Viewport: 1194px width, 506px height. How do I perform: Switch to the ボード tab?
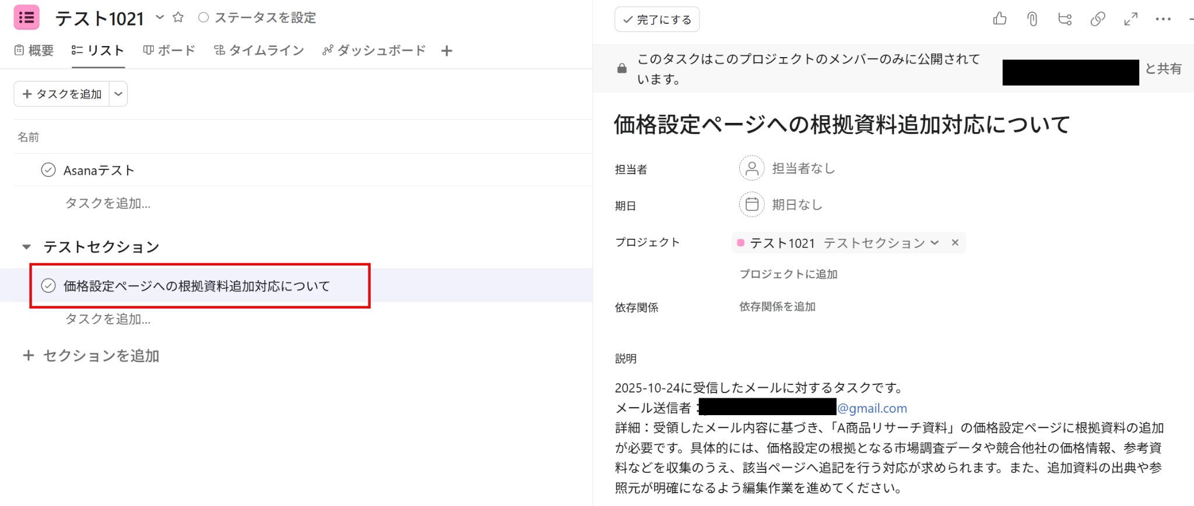pos(169,51)
